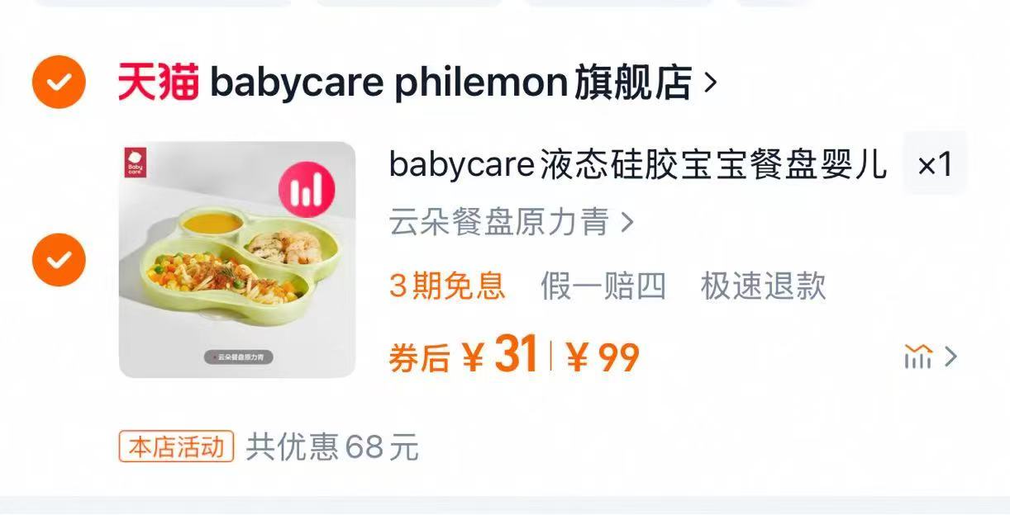
Task: Click the ¥99 original price
Action: coord(603,357)
